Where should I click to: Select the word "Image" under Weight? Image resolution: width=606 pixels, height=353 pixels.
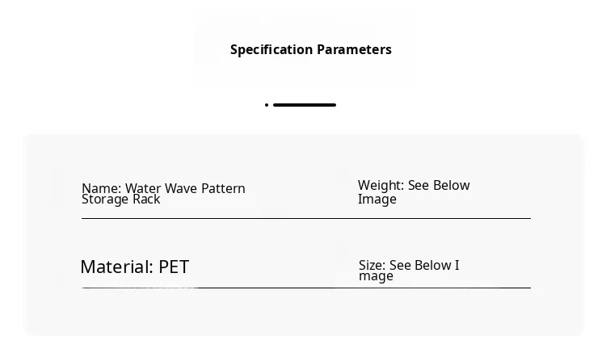coord(377,200)
